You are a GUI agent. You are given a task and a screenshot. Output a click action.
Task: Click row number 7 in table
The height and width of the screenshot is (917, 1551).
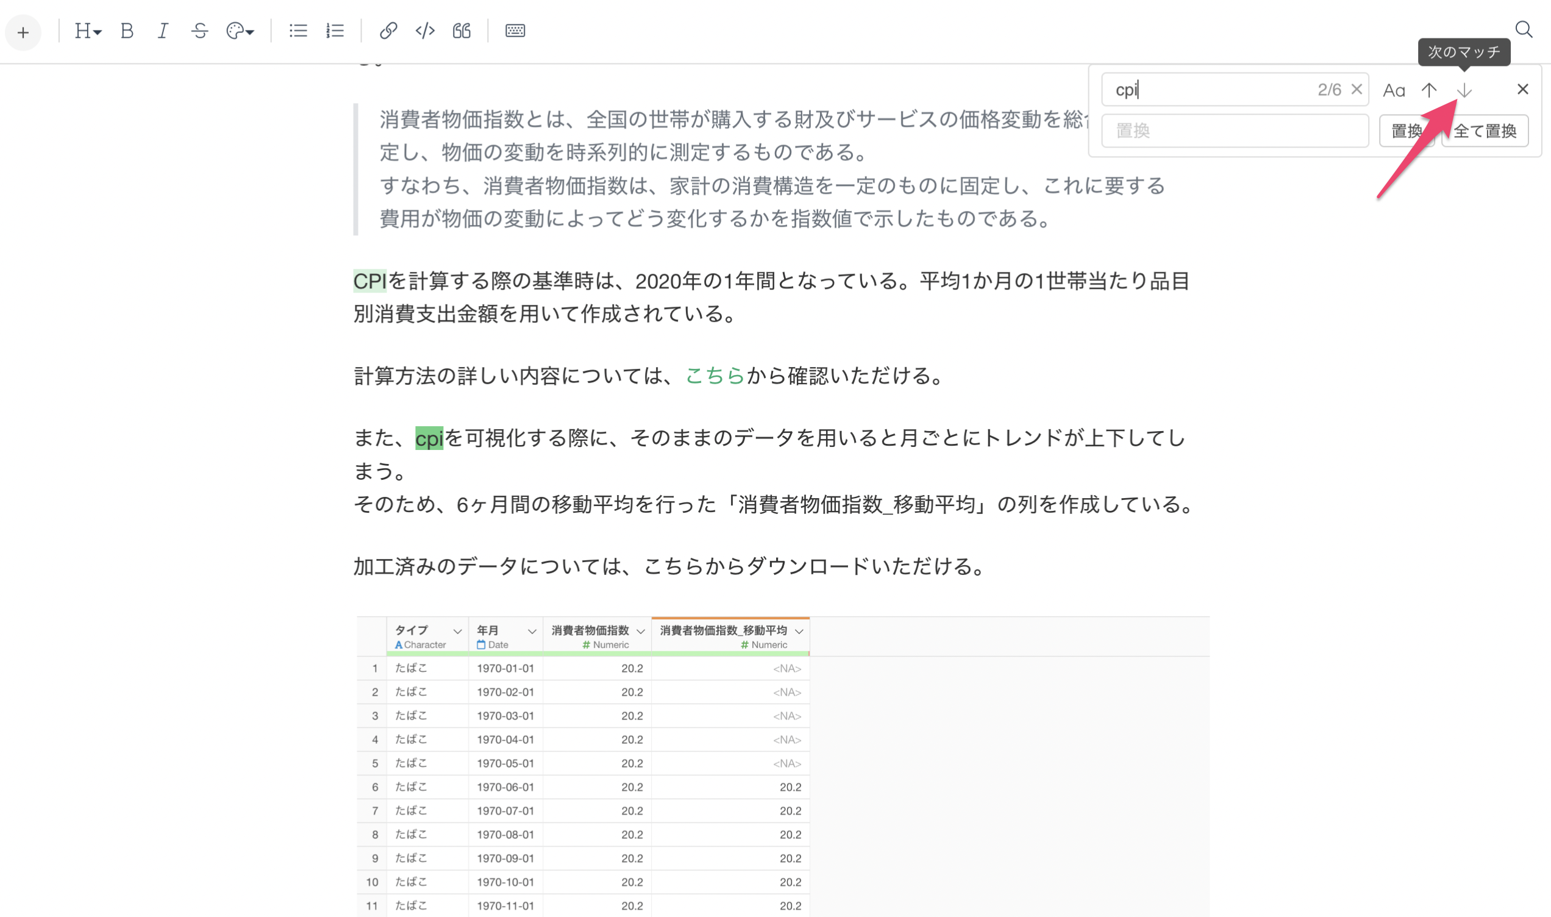pyautogui.click(x=372, y=811)
